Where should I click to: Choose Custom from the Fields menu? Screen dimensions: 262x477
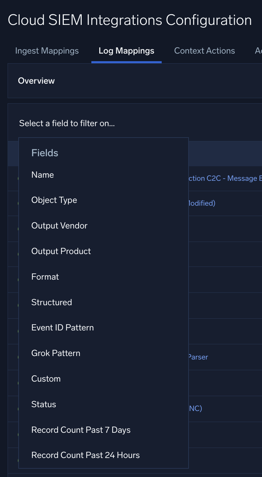[x=46, y=378]
